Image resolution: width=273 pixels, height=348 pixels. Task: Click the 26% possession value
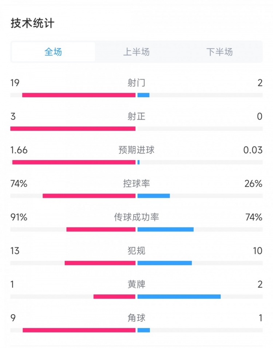coord(254,184)
